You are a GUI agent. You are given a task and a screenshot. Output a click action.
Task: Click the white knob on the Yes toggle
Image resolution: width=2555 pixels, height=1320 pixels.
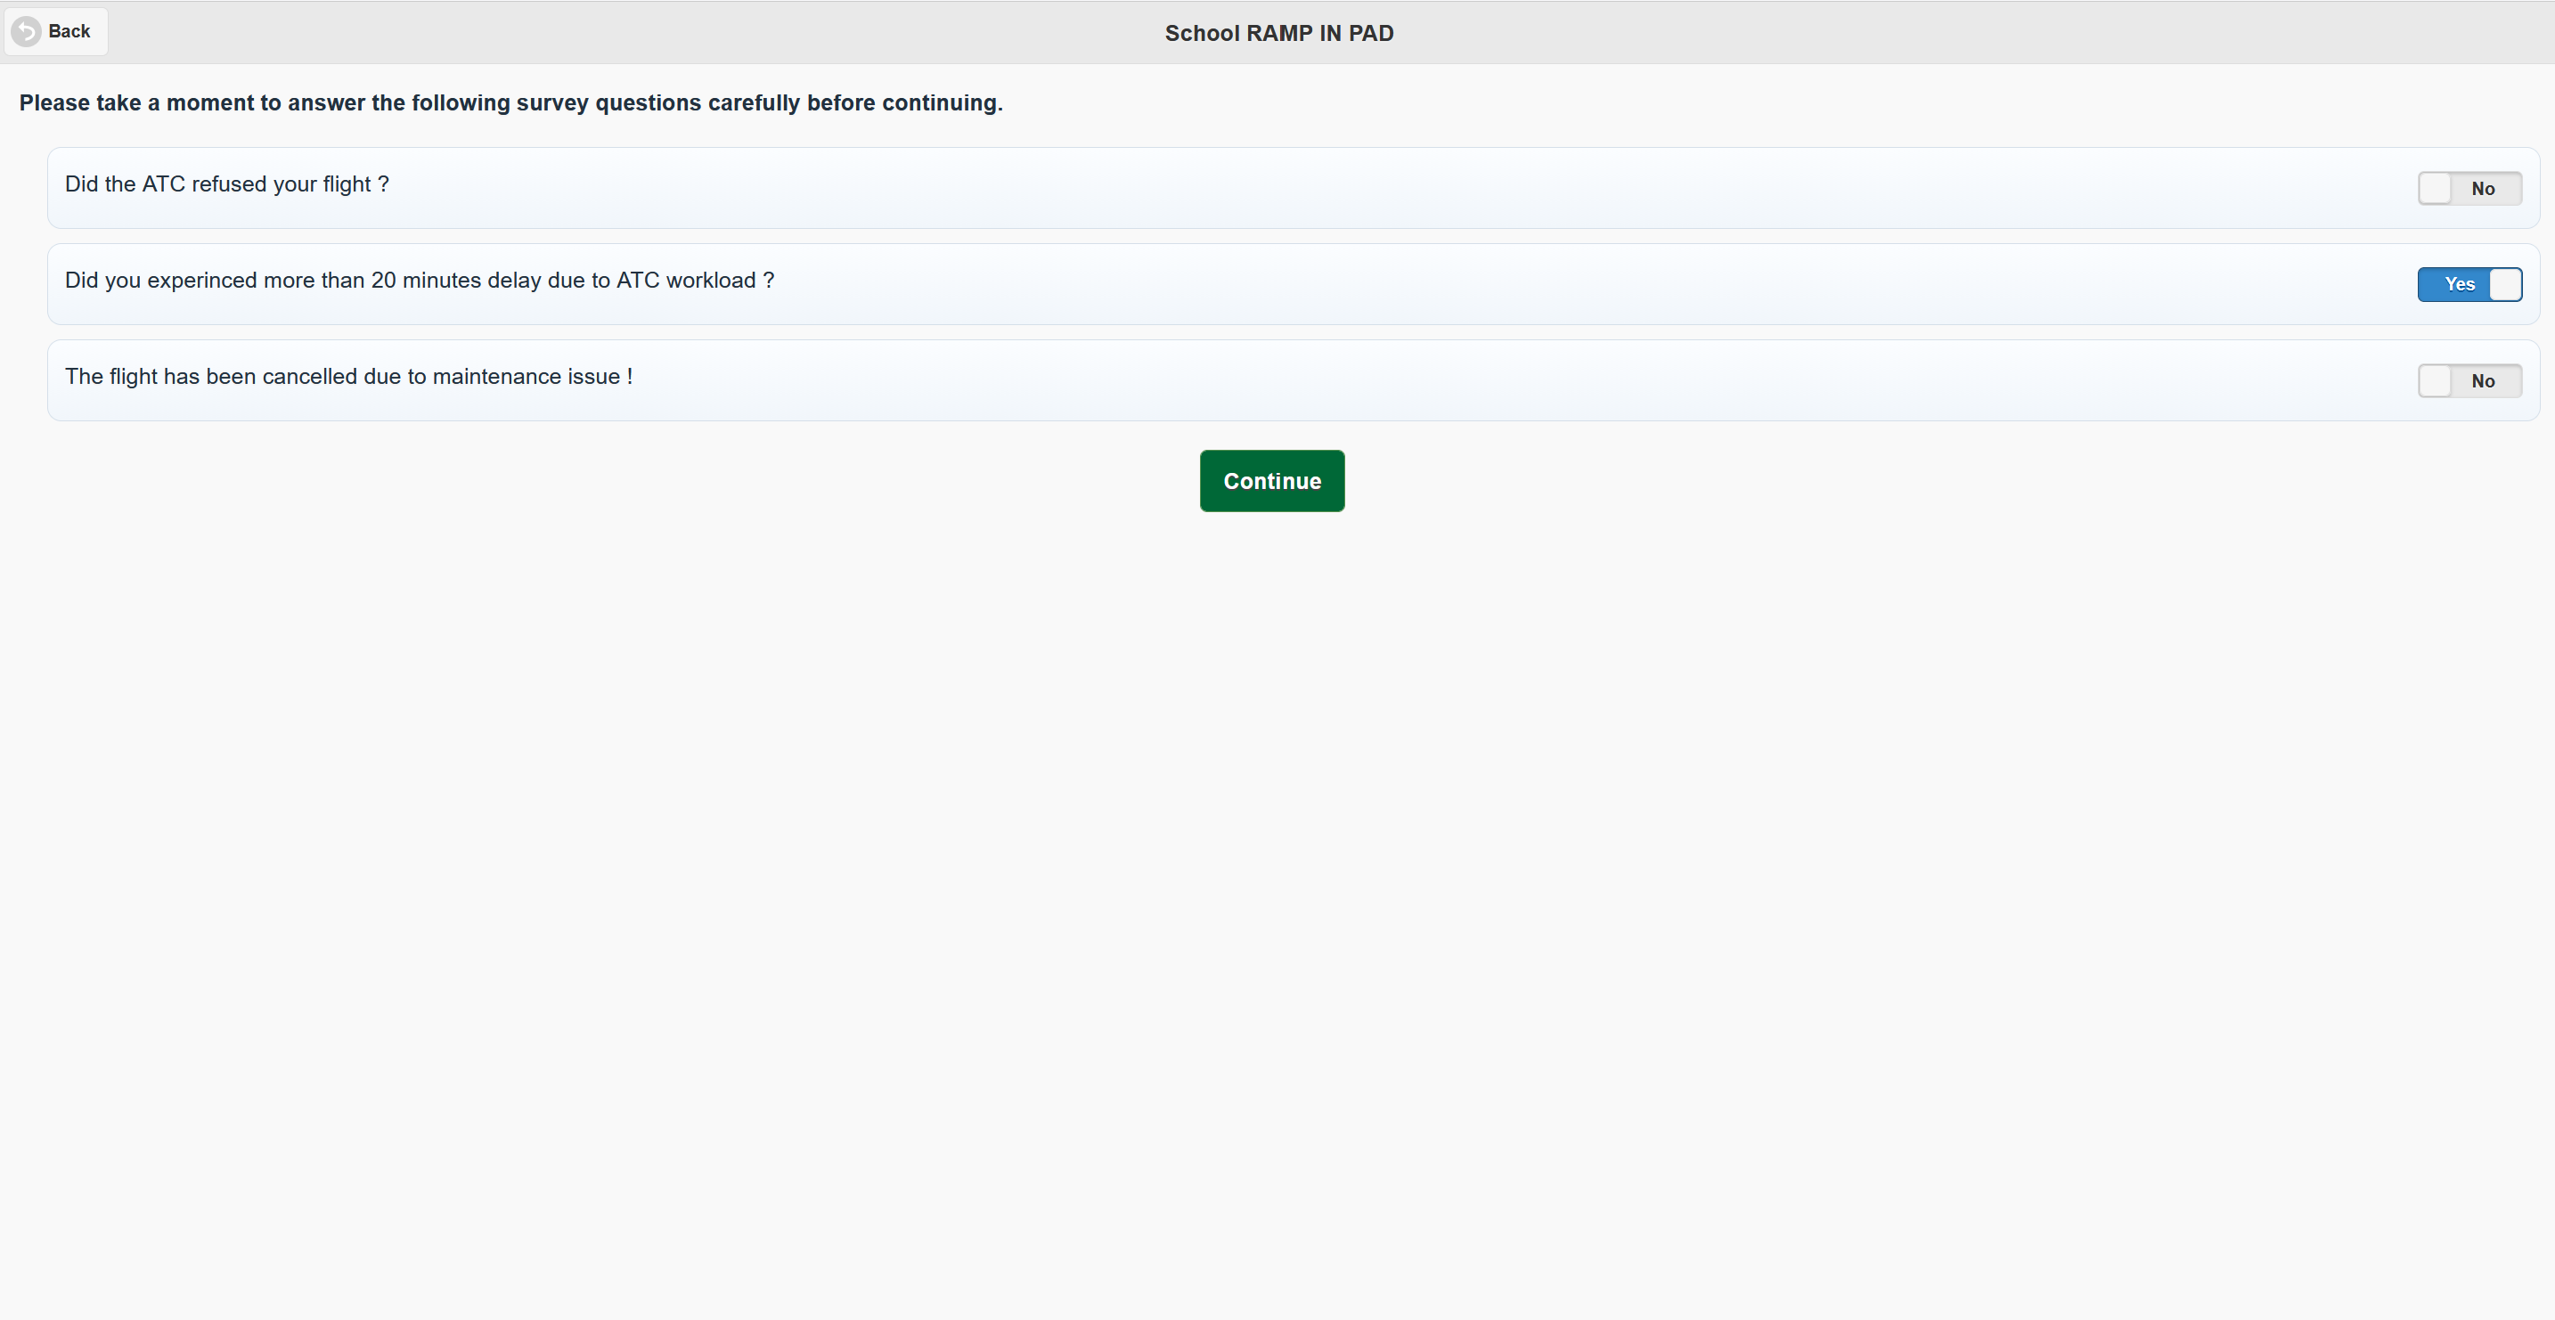point(2504,285)
